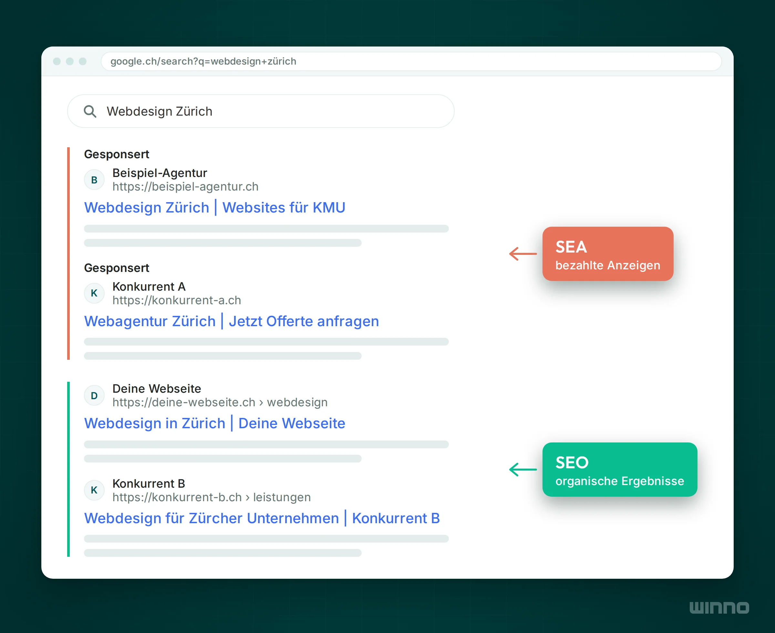Click the Deine Webseite site name
The width and height of the screenshot is (775, 633).
pyautogui.click(x=157, y=389)
